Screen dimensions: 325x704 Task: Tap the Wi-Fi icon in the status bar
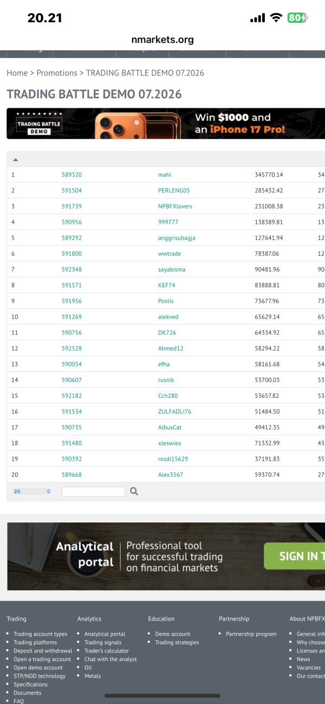pyautogui.click(x=276, y=18)
